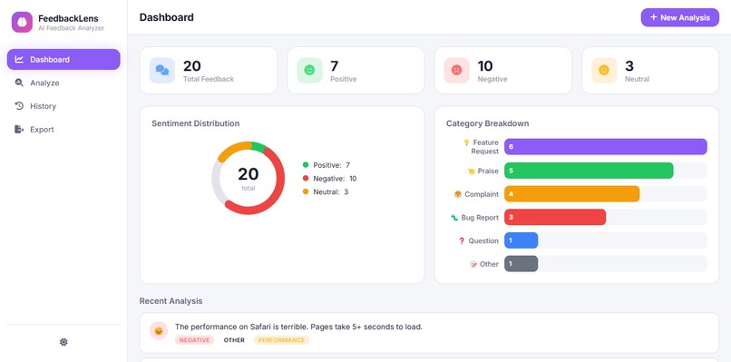
Task: Click the Dashboard chart icon in sidebar
Action: click(19, 59)
